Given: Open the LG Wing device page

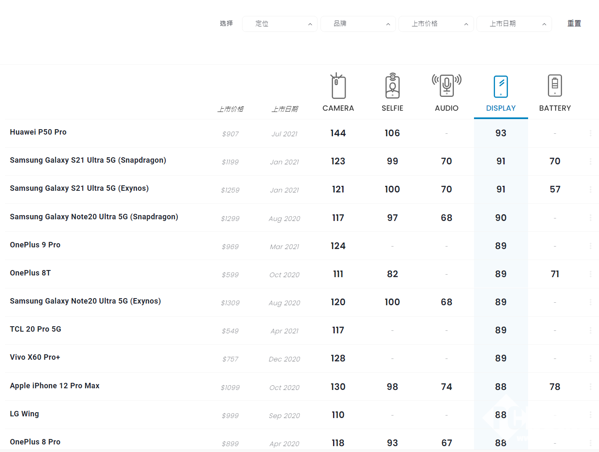Looking at the screenshot, I should (x=24, y=414).
